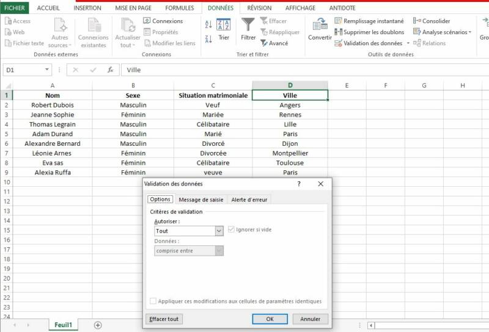Click the Situation matrimoniale header cell
Screen dimensions: 489x332
213,95
